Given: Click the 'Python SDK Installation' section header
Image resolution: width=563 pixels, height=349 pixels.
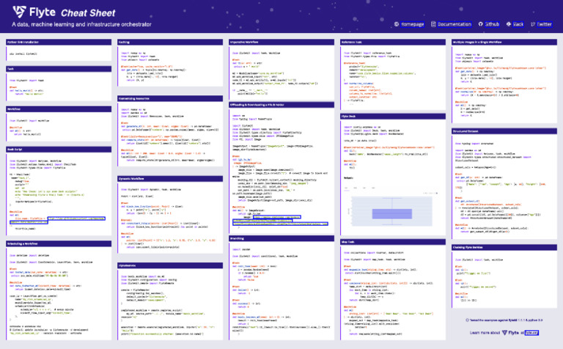Looking at the screenshot, I should point(59,42).
